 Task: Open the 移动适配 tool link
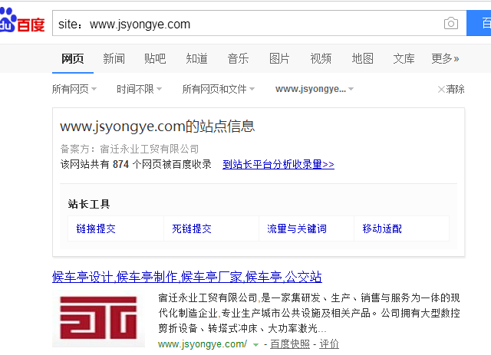coord(382,228)
